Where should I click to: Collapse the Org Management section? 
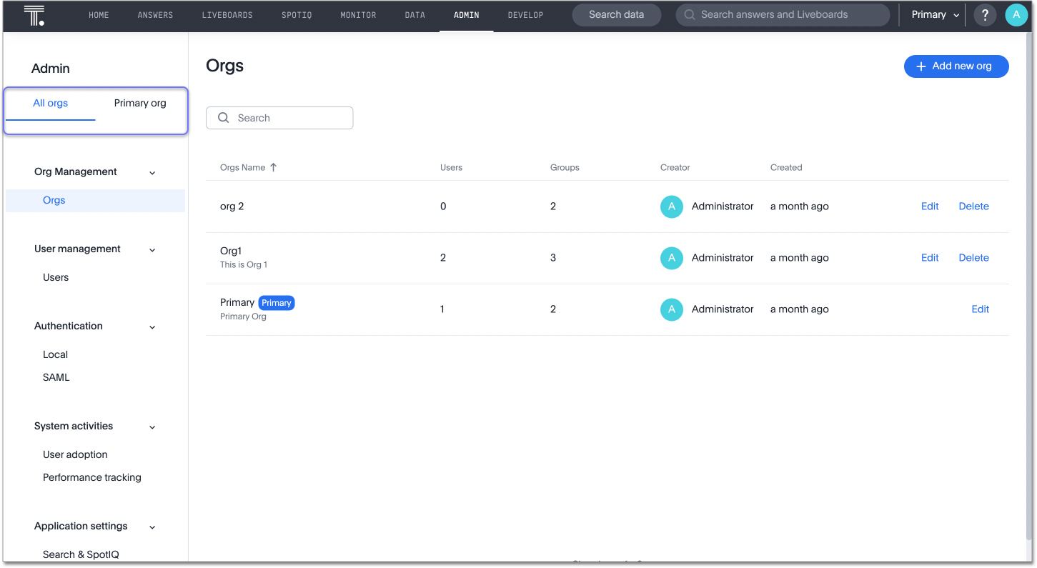click(x=152, y=172)
